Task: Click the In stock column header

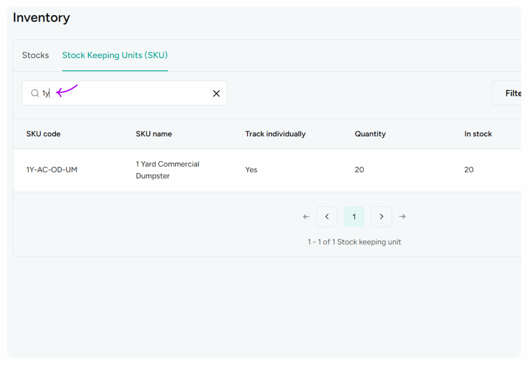Action: 478,134
